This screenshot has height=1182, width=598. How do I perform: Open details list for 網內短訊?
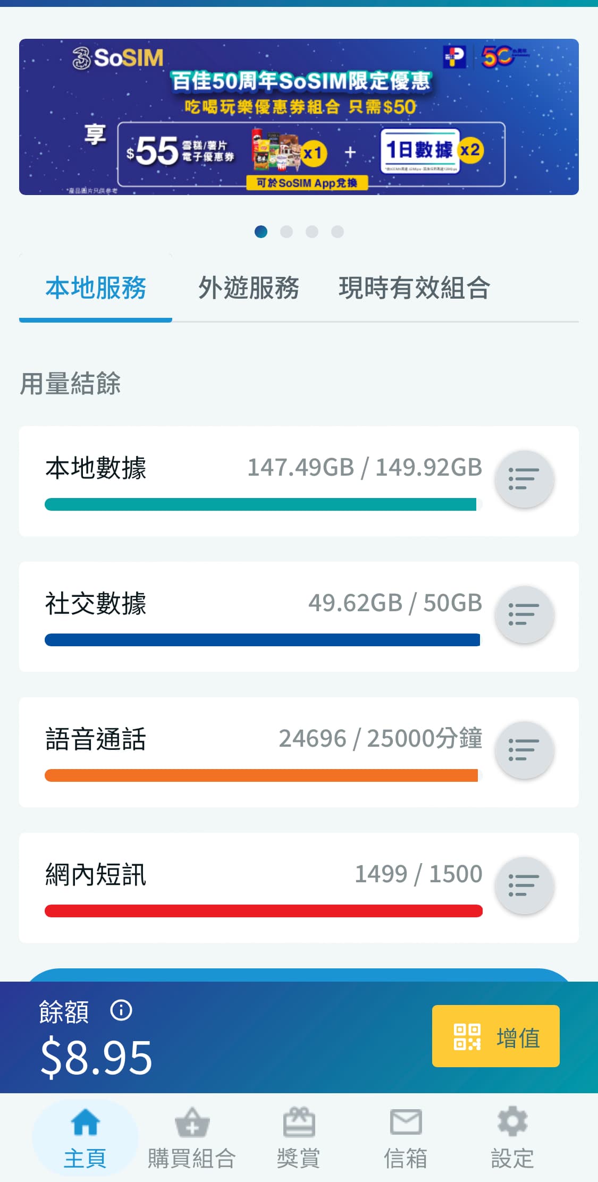point(524,885)
